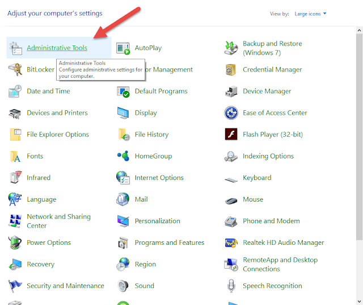Open the Security and Maintenance flag icon

15,286
